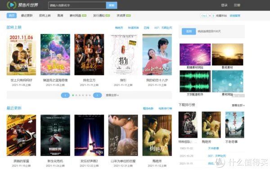
Task: Click the 梅艳芳 link in 即将上映 header
Action: 119,28
